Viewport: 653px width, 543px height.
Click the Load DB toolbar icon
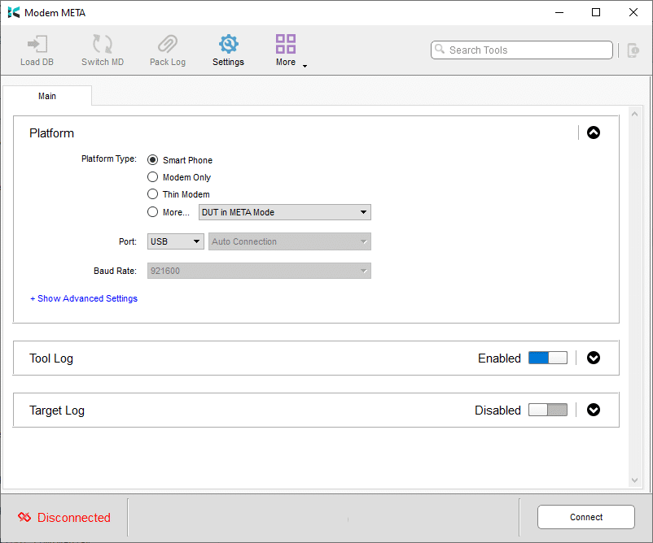click(37, 44)
